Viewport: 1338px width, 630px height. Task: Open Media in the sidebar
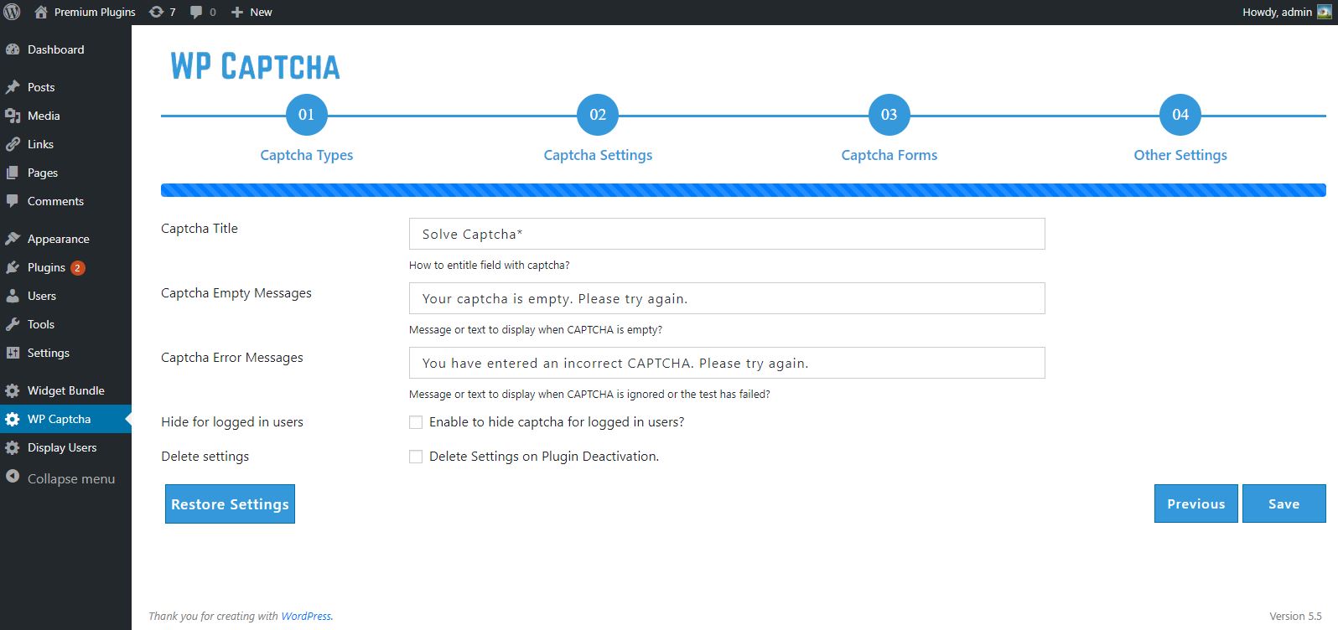coord(65,116)
